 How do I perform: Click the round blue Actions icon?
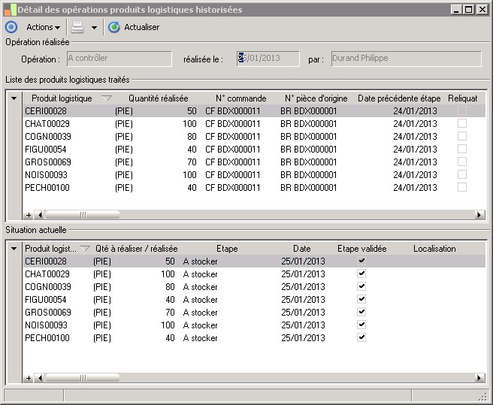pos(11,27)
